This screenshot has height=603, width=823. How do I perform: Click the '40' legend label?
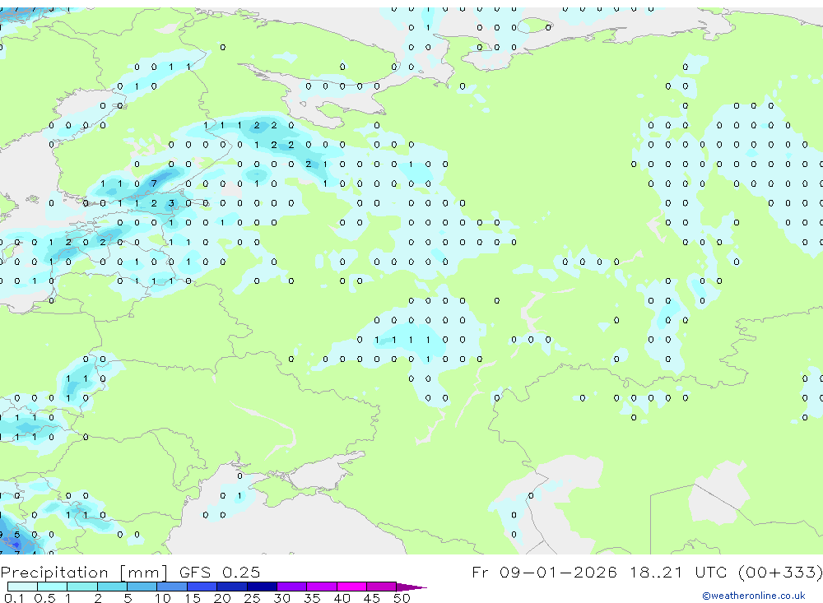click(x=342, y=598)
